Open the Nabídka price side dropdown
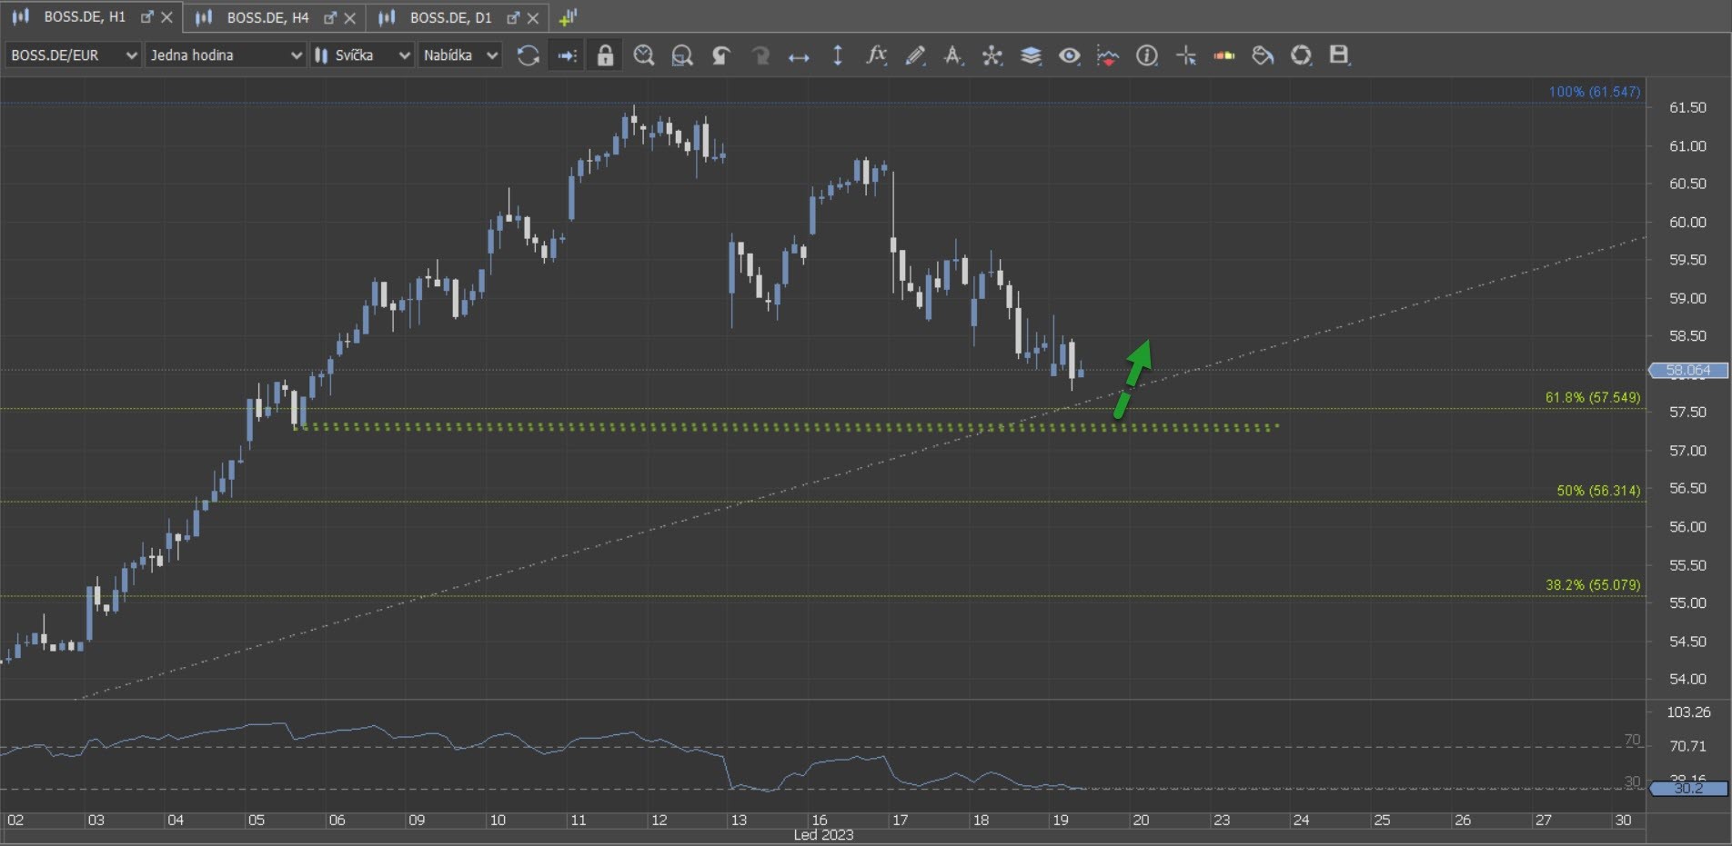Screen dimensions: 1732x846 pos(460,55)
